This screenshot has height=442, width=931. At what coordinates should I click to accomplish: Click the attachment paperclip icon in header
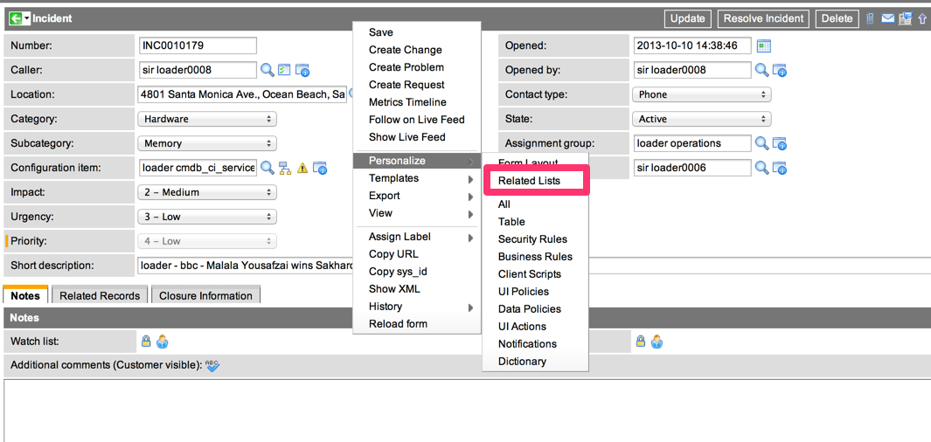(870, 18)
